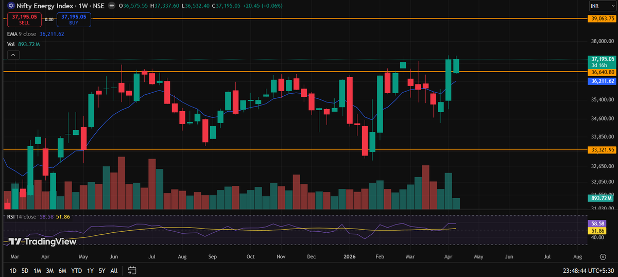Select the 1D time range
618x277 pixels.
pos(13,270)
